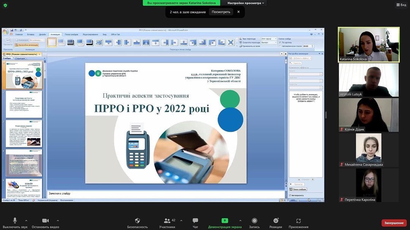
Task: Open the 'Показ слайдов' ribbon tab
Action: pos(71,34)
